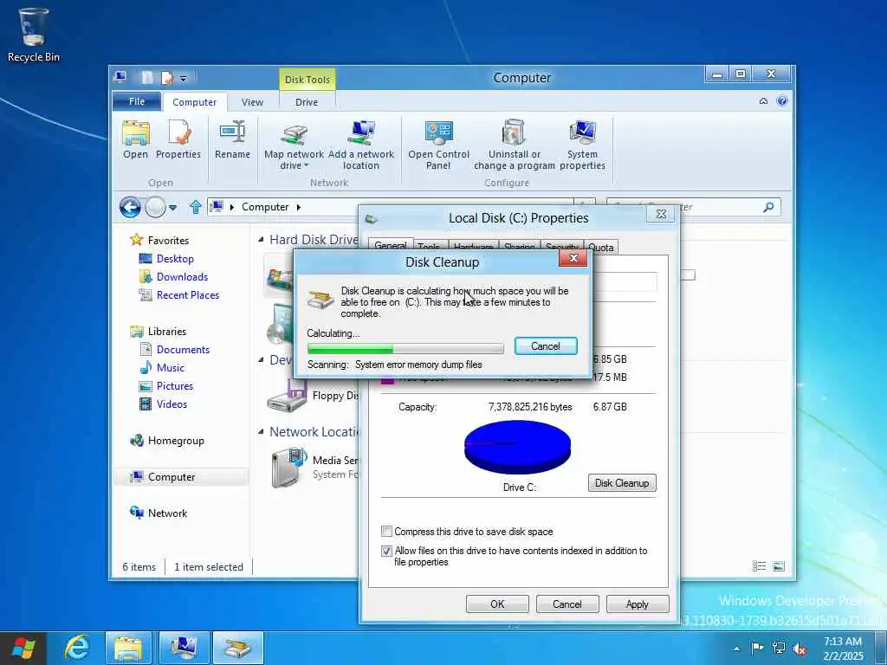Cancel the Disk Cleanup calculation

[546, 346]
